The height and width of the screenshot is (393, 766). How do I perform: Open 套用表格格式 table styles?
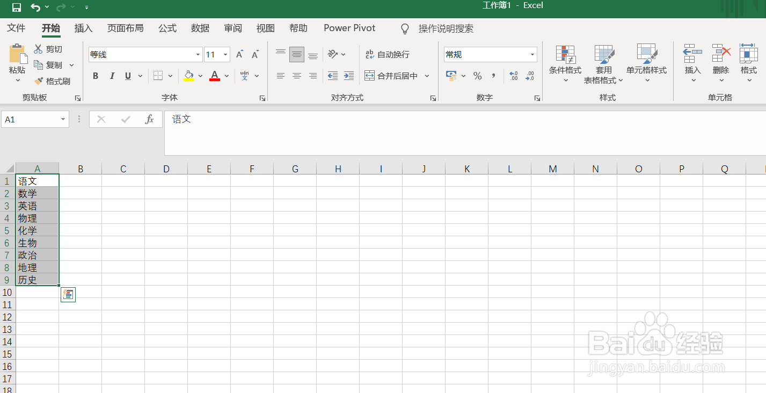(x=604, y=63)
